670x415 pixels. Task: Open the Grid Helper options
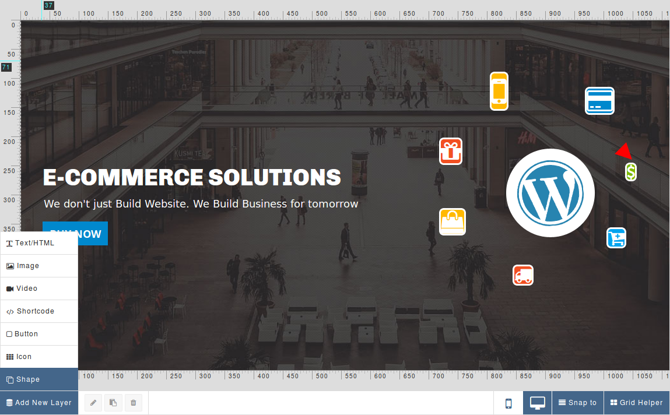[637, 403]
